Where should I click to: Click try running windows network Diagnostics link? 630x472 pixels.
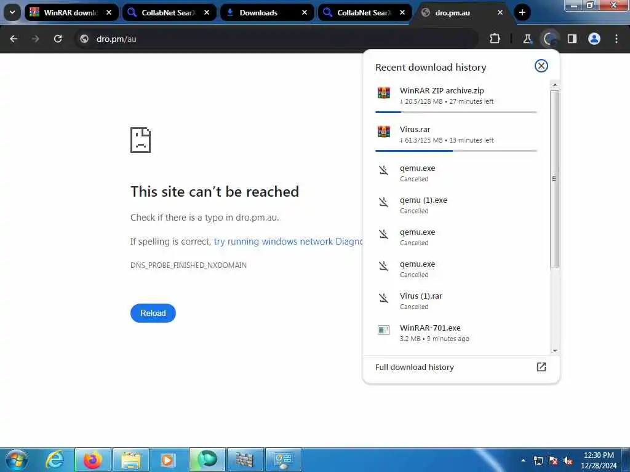pyautogui.click(x=288, y=241)
